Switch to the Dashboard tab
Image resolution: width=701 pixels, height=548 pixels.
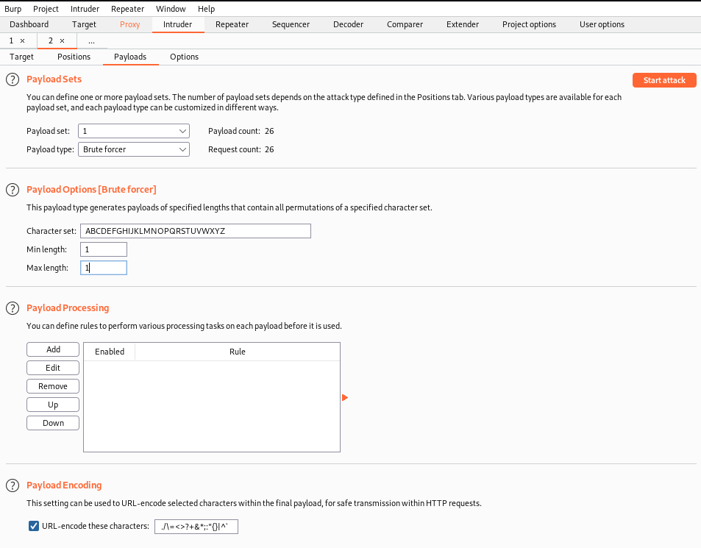(x=29, y=24)
